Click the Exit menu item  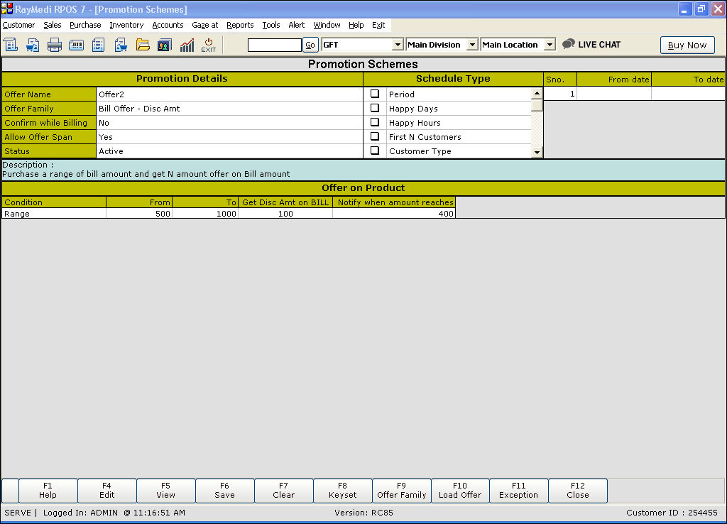(378, 25)
